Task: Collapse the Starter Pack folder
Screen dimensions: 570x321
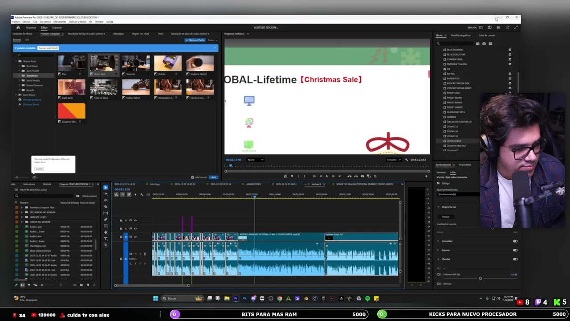Action: point(16,61)
